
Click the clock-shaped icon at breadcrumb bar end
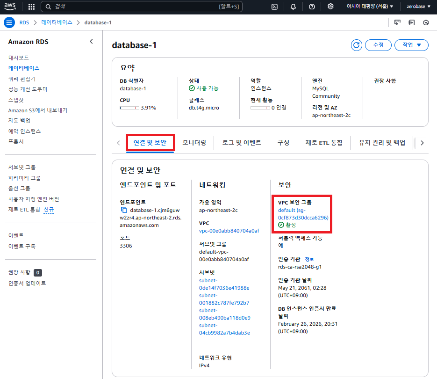(x=426, y=22)
